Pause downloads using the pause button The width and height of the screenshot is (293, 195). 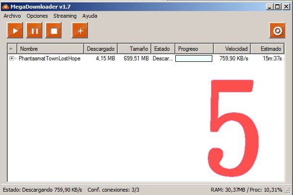point(34,30)
